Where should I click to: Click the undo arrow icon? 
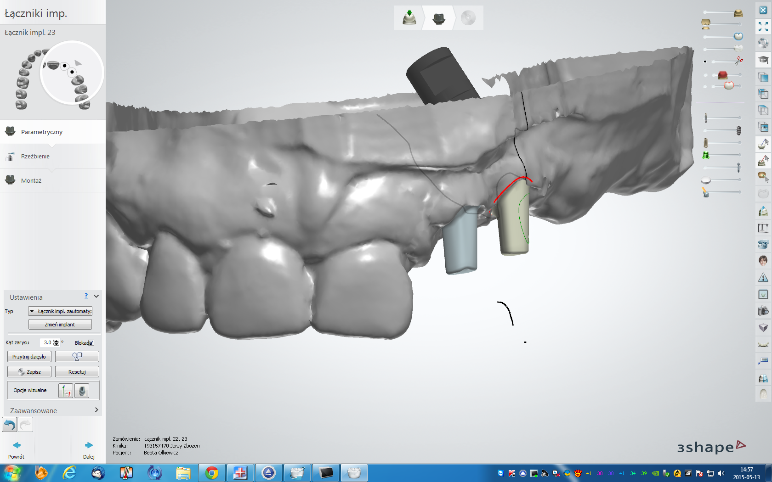tap(10, 425)
